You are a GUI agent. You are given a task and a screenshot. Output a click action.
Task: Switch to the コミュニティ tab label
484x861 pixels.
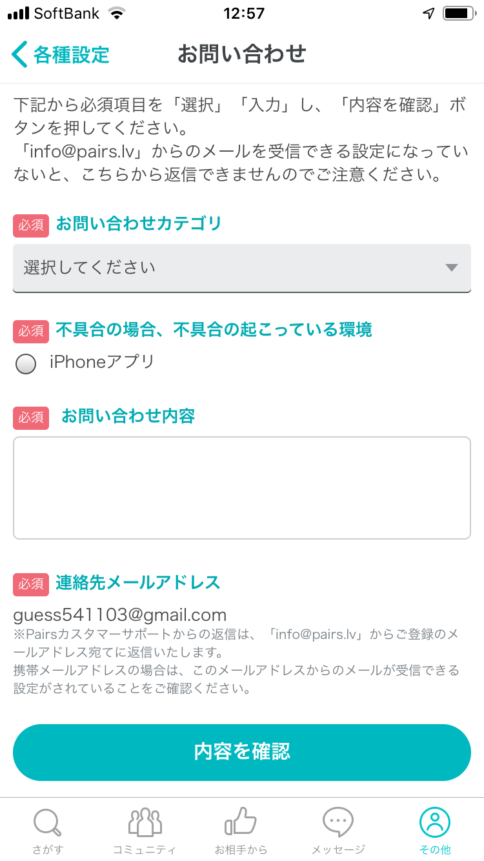(x=145, y=849)
